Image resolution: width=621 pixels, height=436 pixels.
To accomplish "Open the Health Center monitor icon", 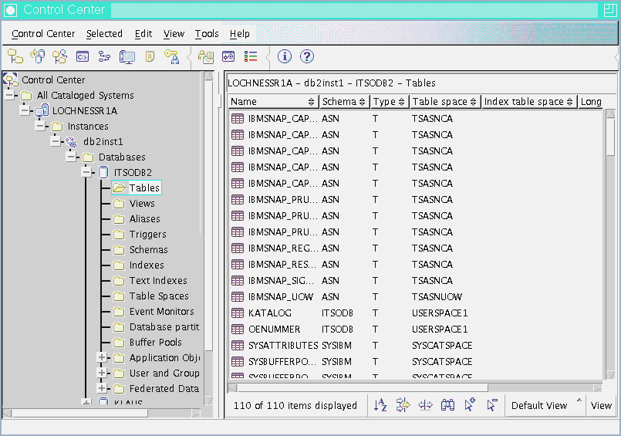I will [127, 56].
